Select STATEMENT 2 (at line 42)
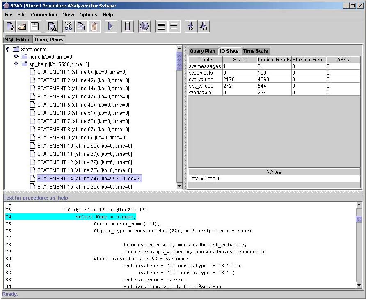 pyautogui.click(x=83, y=80)
